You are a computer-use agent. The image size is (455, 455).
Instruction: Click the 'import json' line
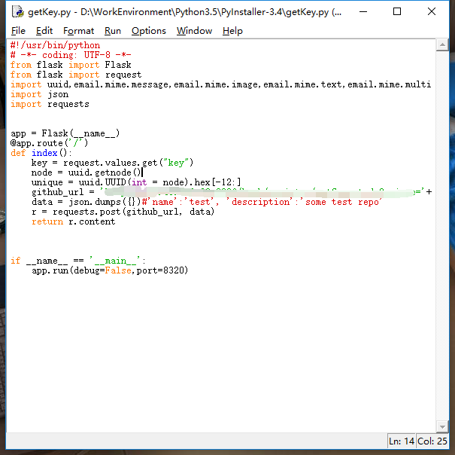click(x=39, y=94)
